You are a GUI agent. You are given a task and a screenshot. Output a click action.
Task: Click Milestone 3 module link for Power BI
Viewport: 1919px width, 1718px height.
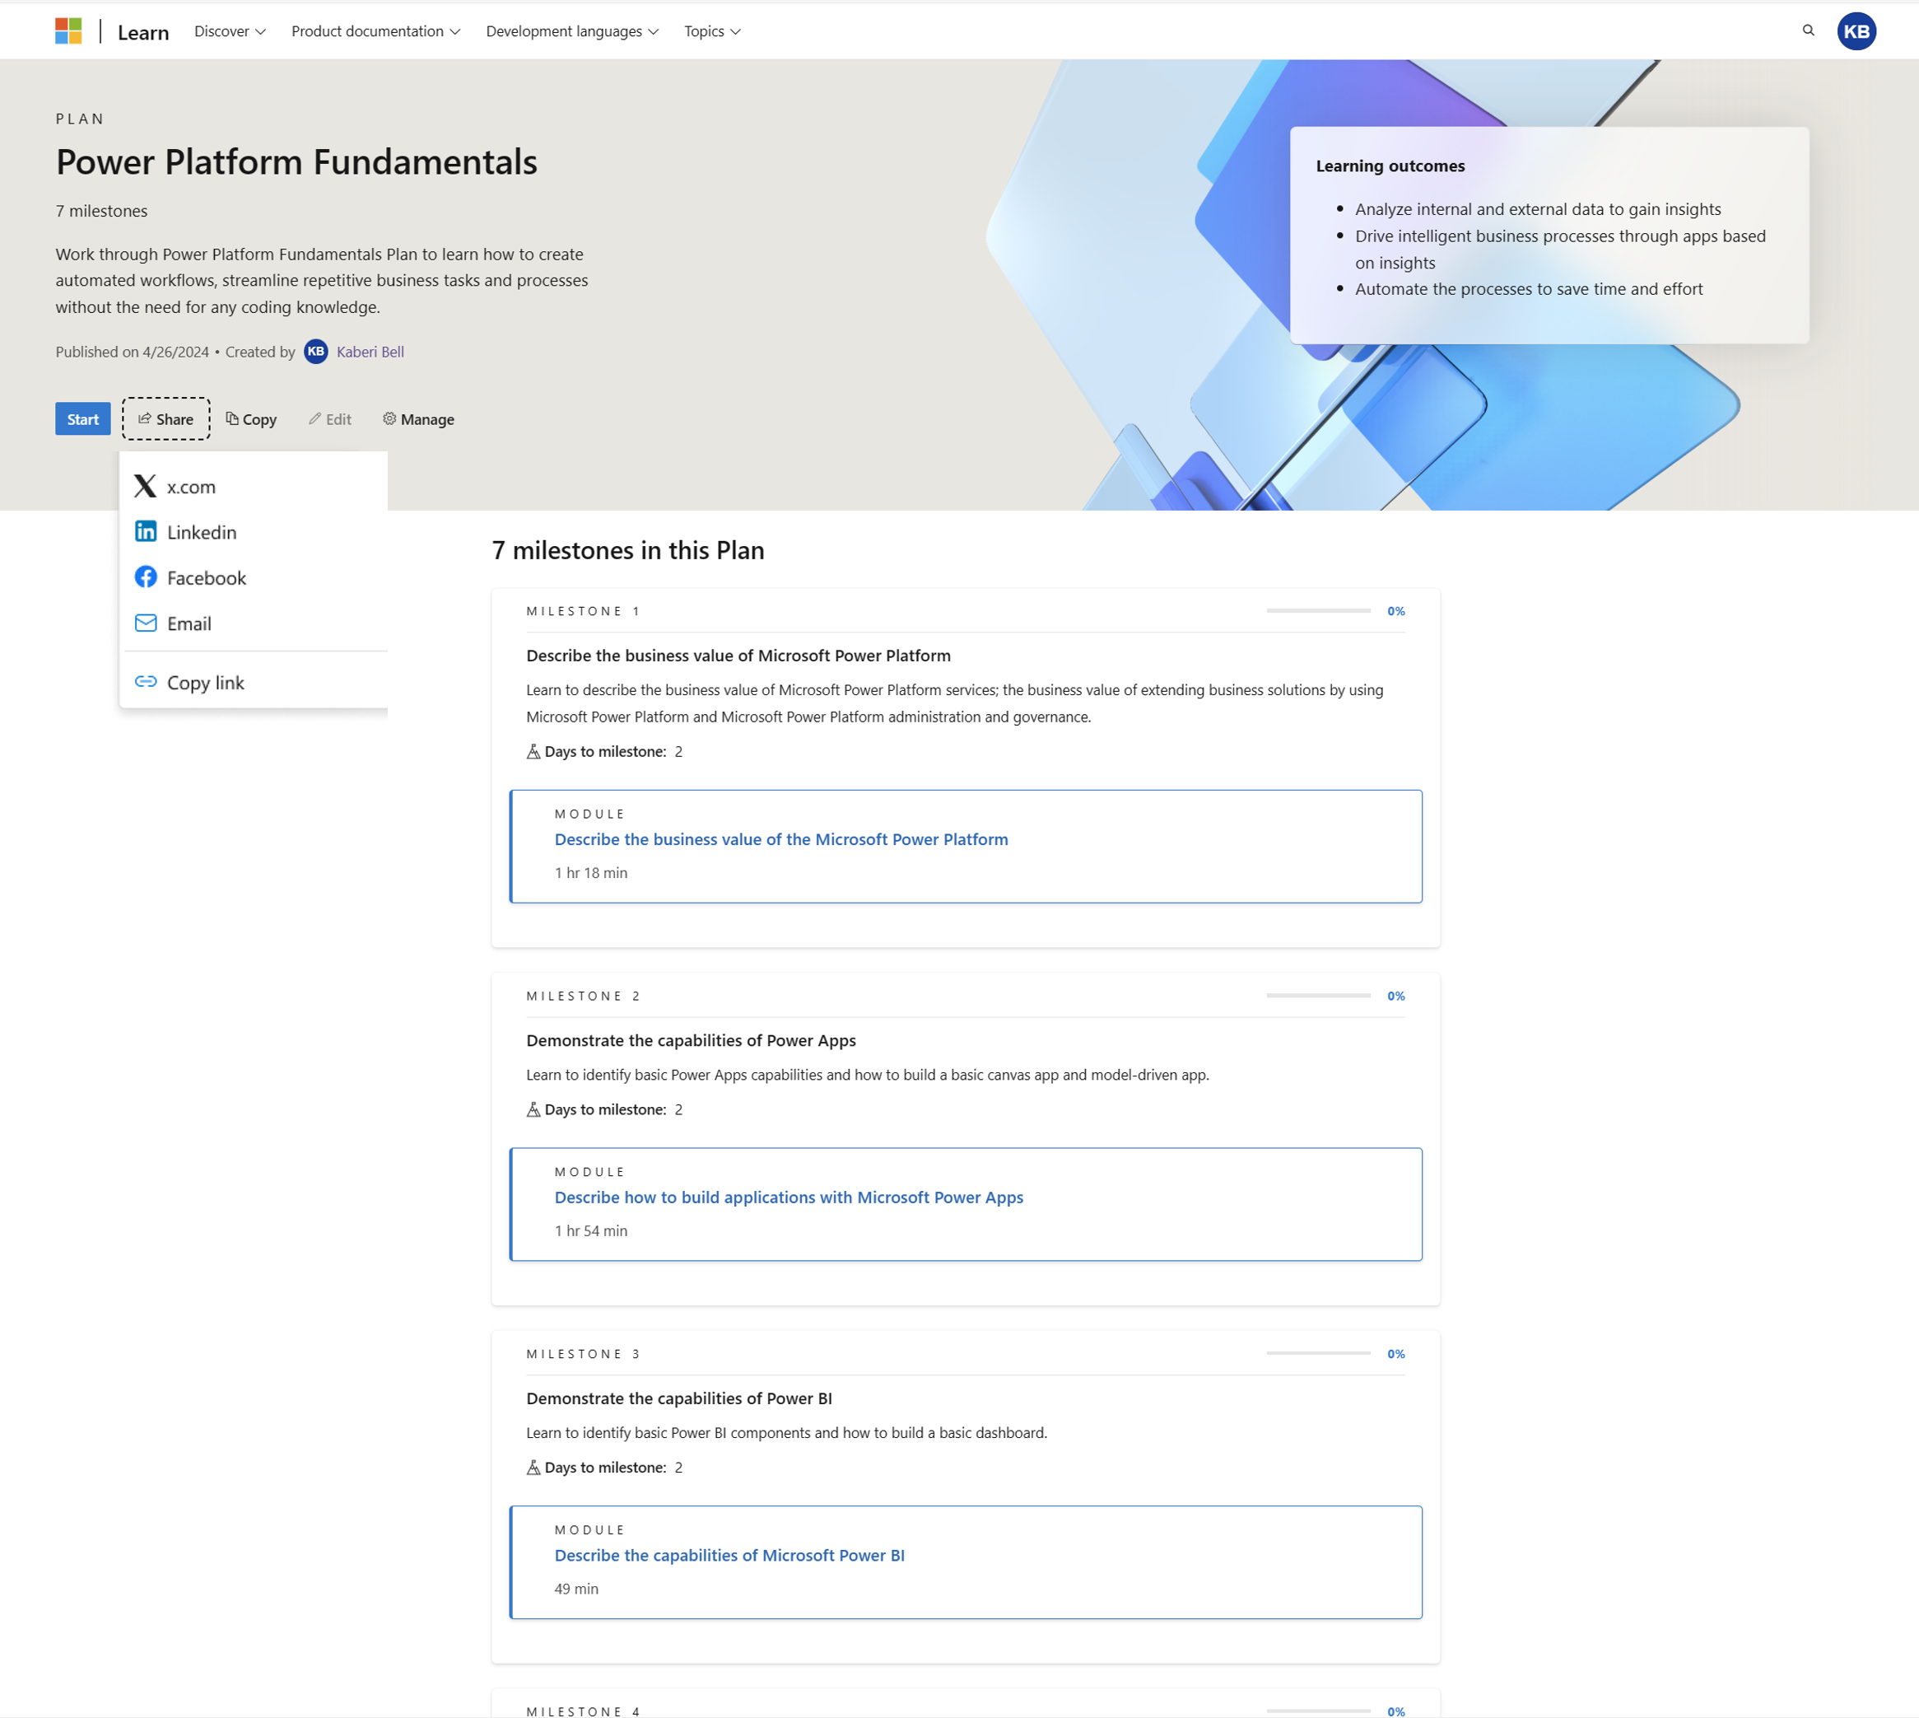point(729,1556)
